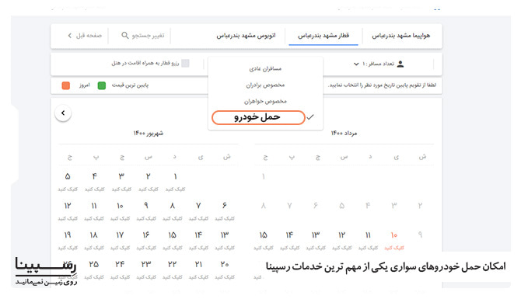Pick day ۲۳ in شهریور ۱۴۰۰
This screenshot has height=299, width=521.
[146, 269]
